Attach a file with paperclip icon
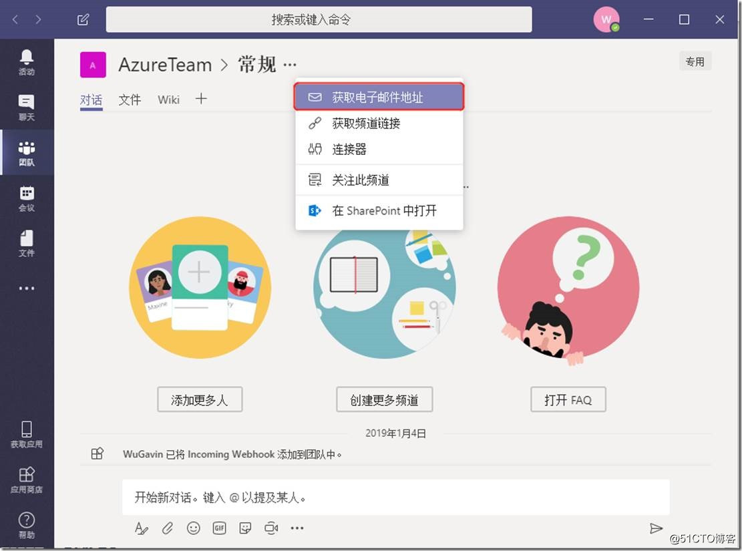Viewport: 742px width, 551px height. 168,528
